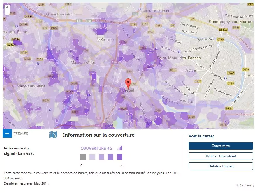Click the folded map icon beside the coverage title
The image size is (255, 193).
tap(53, 134)
